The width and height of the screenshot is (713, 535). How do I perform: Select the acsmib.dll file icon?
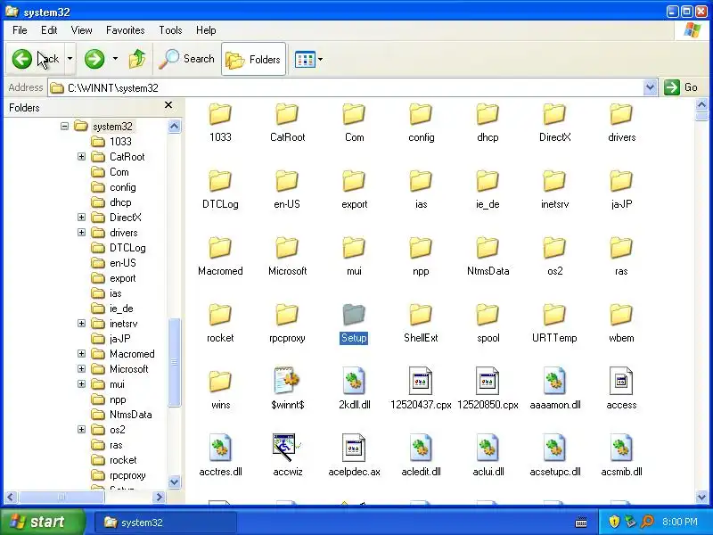pos(621,448)
